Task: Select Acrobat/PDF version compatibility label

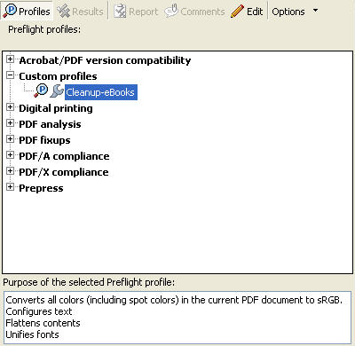Action: 105,60
